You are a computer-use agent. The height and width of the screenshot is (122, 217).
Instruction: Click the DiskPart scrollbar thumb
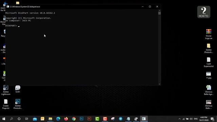[159, 13]
